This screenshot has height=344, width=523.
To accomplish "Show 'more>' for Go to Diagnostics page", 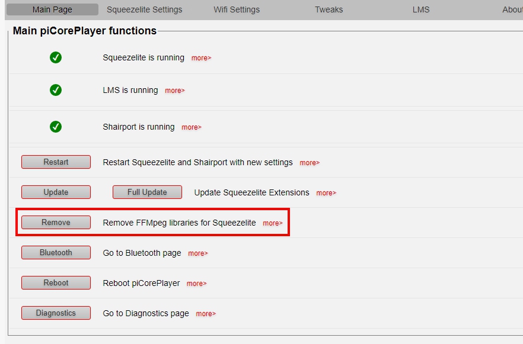I will coord(205,314).
